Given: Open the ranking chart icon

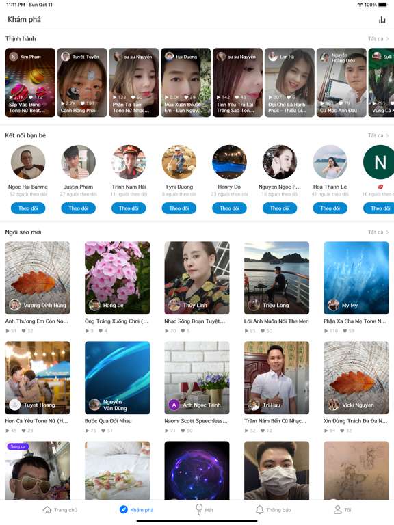Looking at the screenshot, I should (x=382, y=20).
